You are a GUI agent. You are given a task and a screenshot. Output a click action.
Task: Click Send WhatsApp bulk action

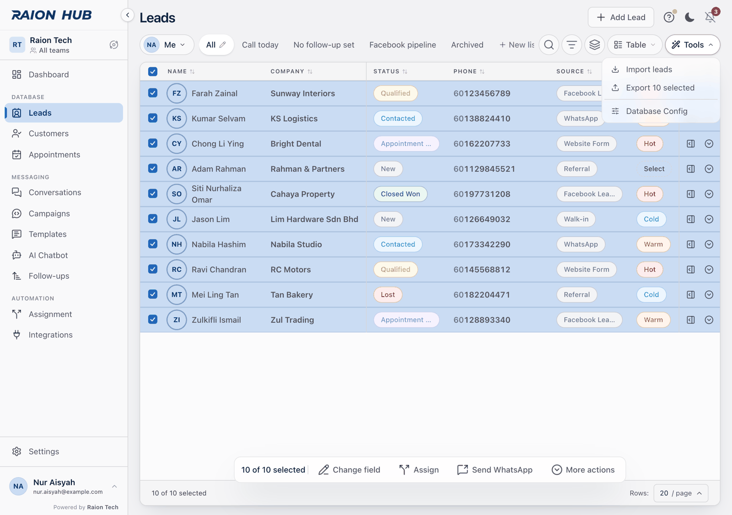point(495,470)
